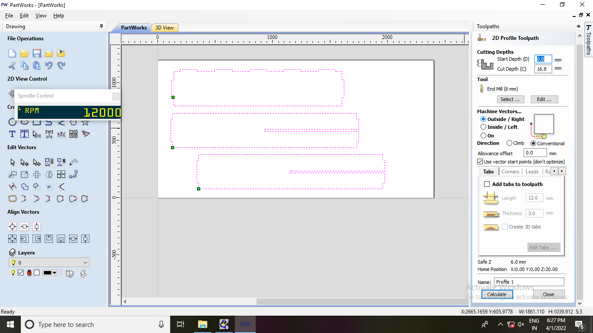Viewport: 593px width, 333px height.
Task: Open File Explorer from the taskbar
Action: click(x=202, y=324)
